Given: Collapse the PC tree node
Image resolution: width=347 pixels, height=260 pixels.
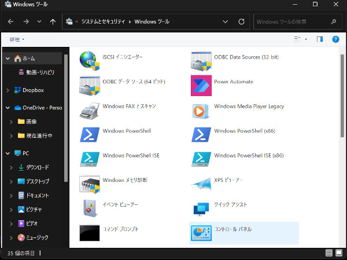Looking at the screenshot, I should pyautogui.click(x=8, y=153).
